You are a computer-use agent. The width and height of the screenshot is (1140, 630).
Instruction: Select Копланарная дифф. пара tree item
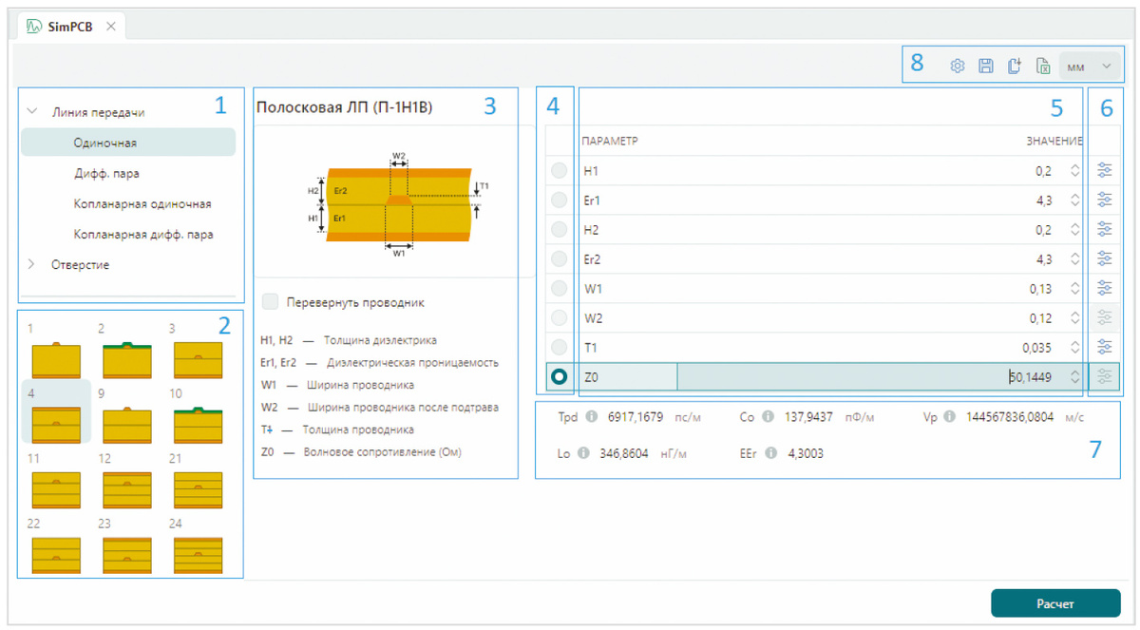pyautogui.click(x=143, y=234)
